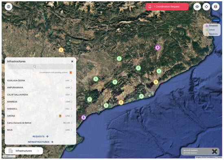Screen dimensions: 224x160
Task: Toggle visibility with the eye icon
Action: (x=197, y=7)
